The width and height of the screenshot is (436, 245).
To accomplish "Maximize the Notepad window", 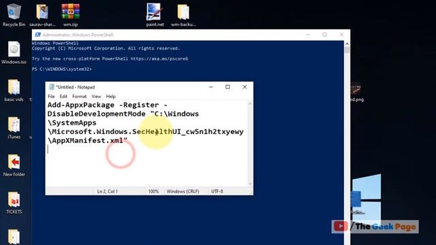I will pyautogui.click(x=228, y=87).
